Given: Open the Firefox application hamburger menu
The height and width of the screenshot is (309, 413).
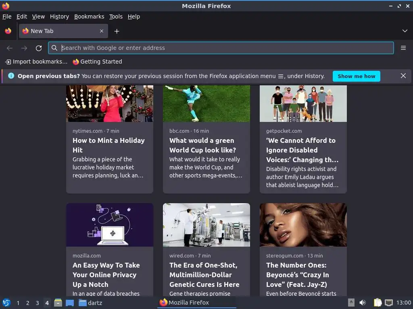Looking at the screenshot, I should pyautogui.click(x=403, y=48).
